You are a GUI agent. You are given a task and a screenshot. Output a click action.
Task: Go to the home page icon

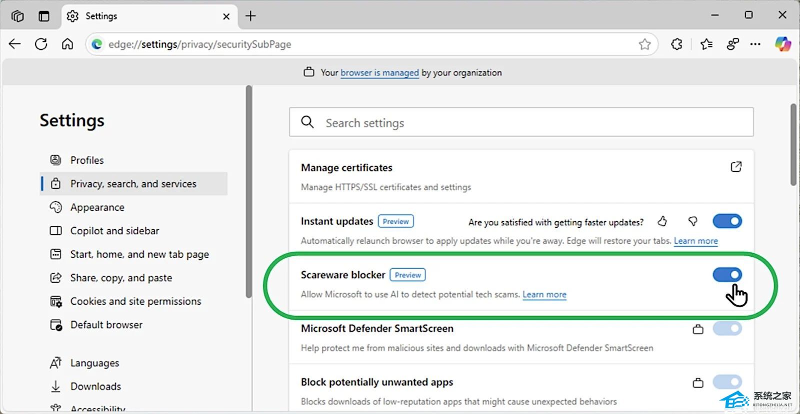coord(67,44)
